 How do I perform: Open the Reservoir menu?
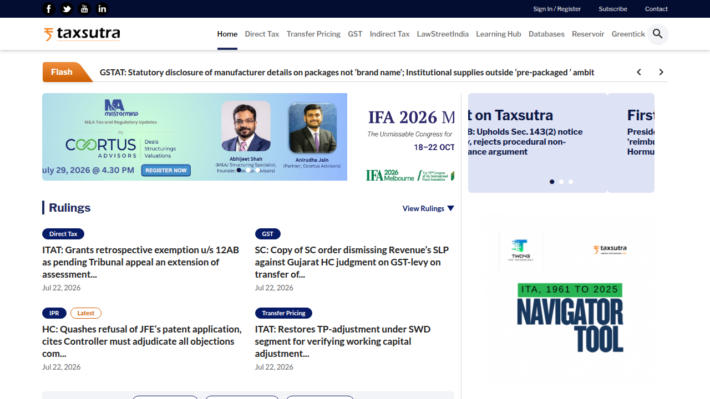click(x=588, y=34)
